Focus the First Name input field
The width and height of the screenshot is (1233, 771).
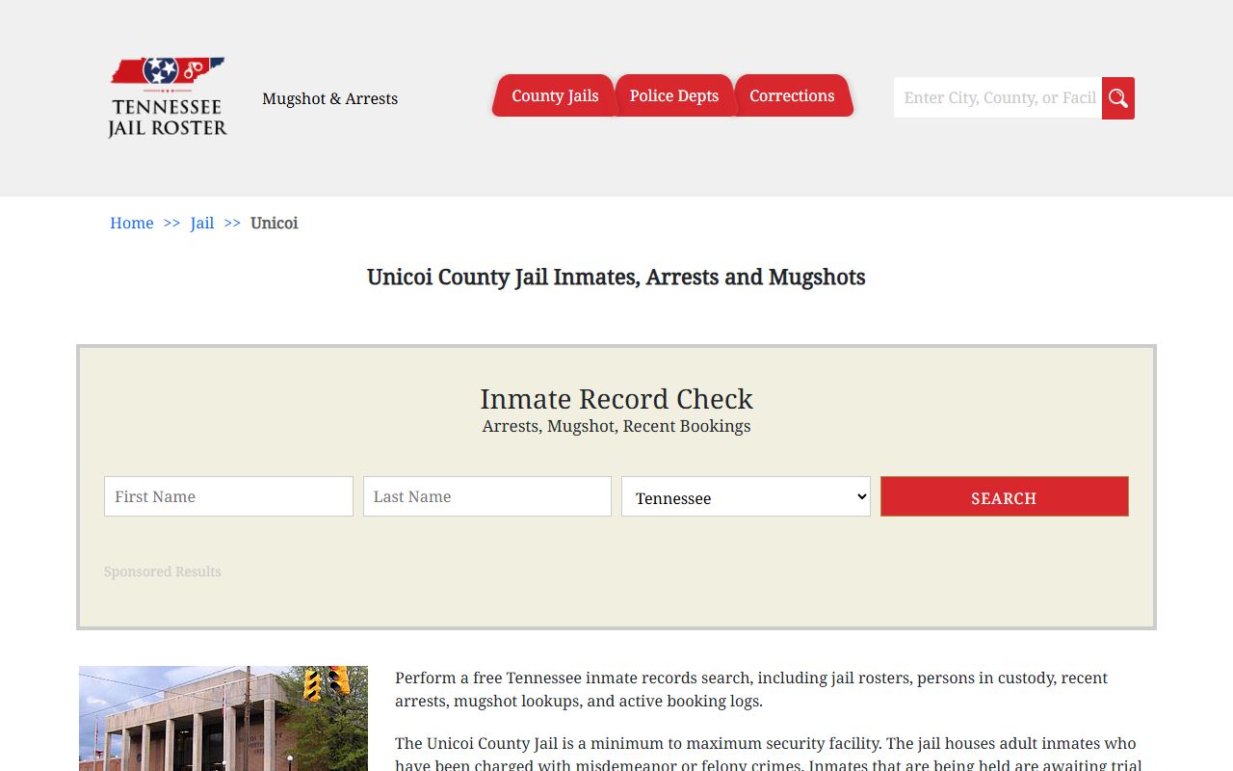pos(228,496)
